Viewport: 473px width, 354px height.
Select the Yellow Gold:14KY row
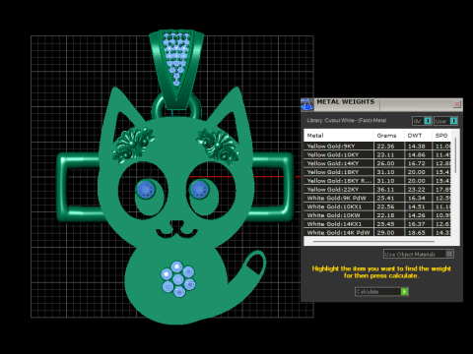[377, 163]
